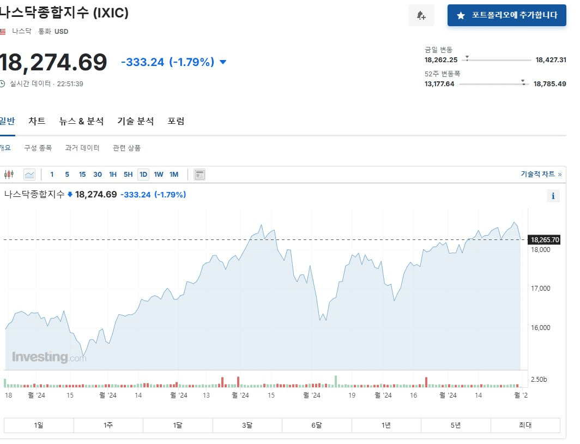
Task: Add the index to portfolio via star button
Action: click(x=506, y=15)
